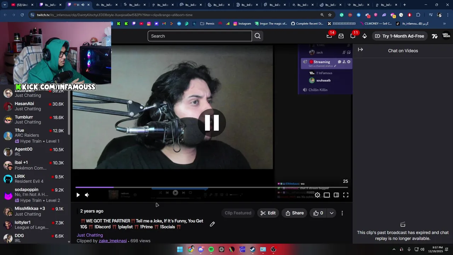Open the 7TV emote icon in header
The width and height of the screenshot is (453, 255).
(435, 36)
